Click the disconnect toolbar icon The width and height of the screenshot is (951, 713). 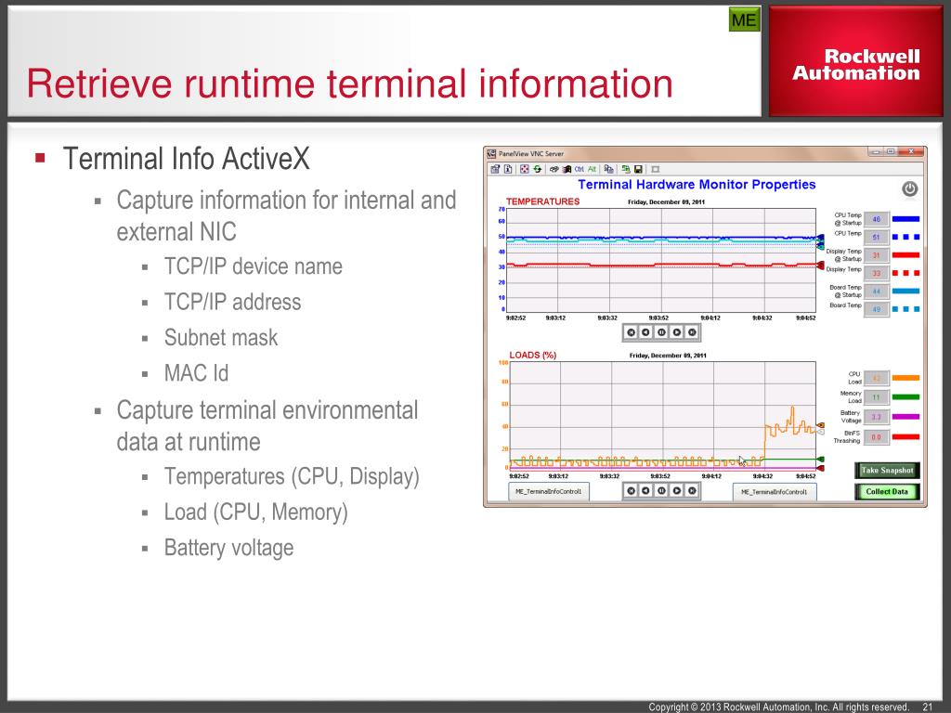(655, 169)
